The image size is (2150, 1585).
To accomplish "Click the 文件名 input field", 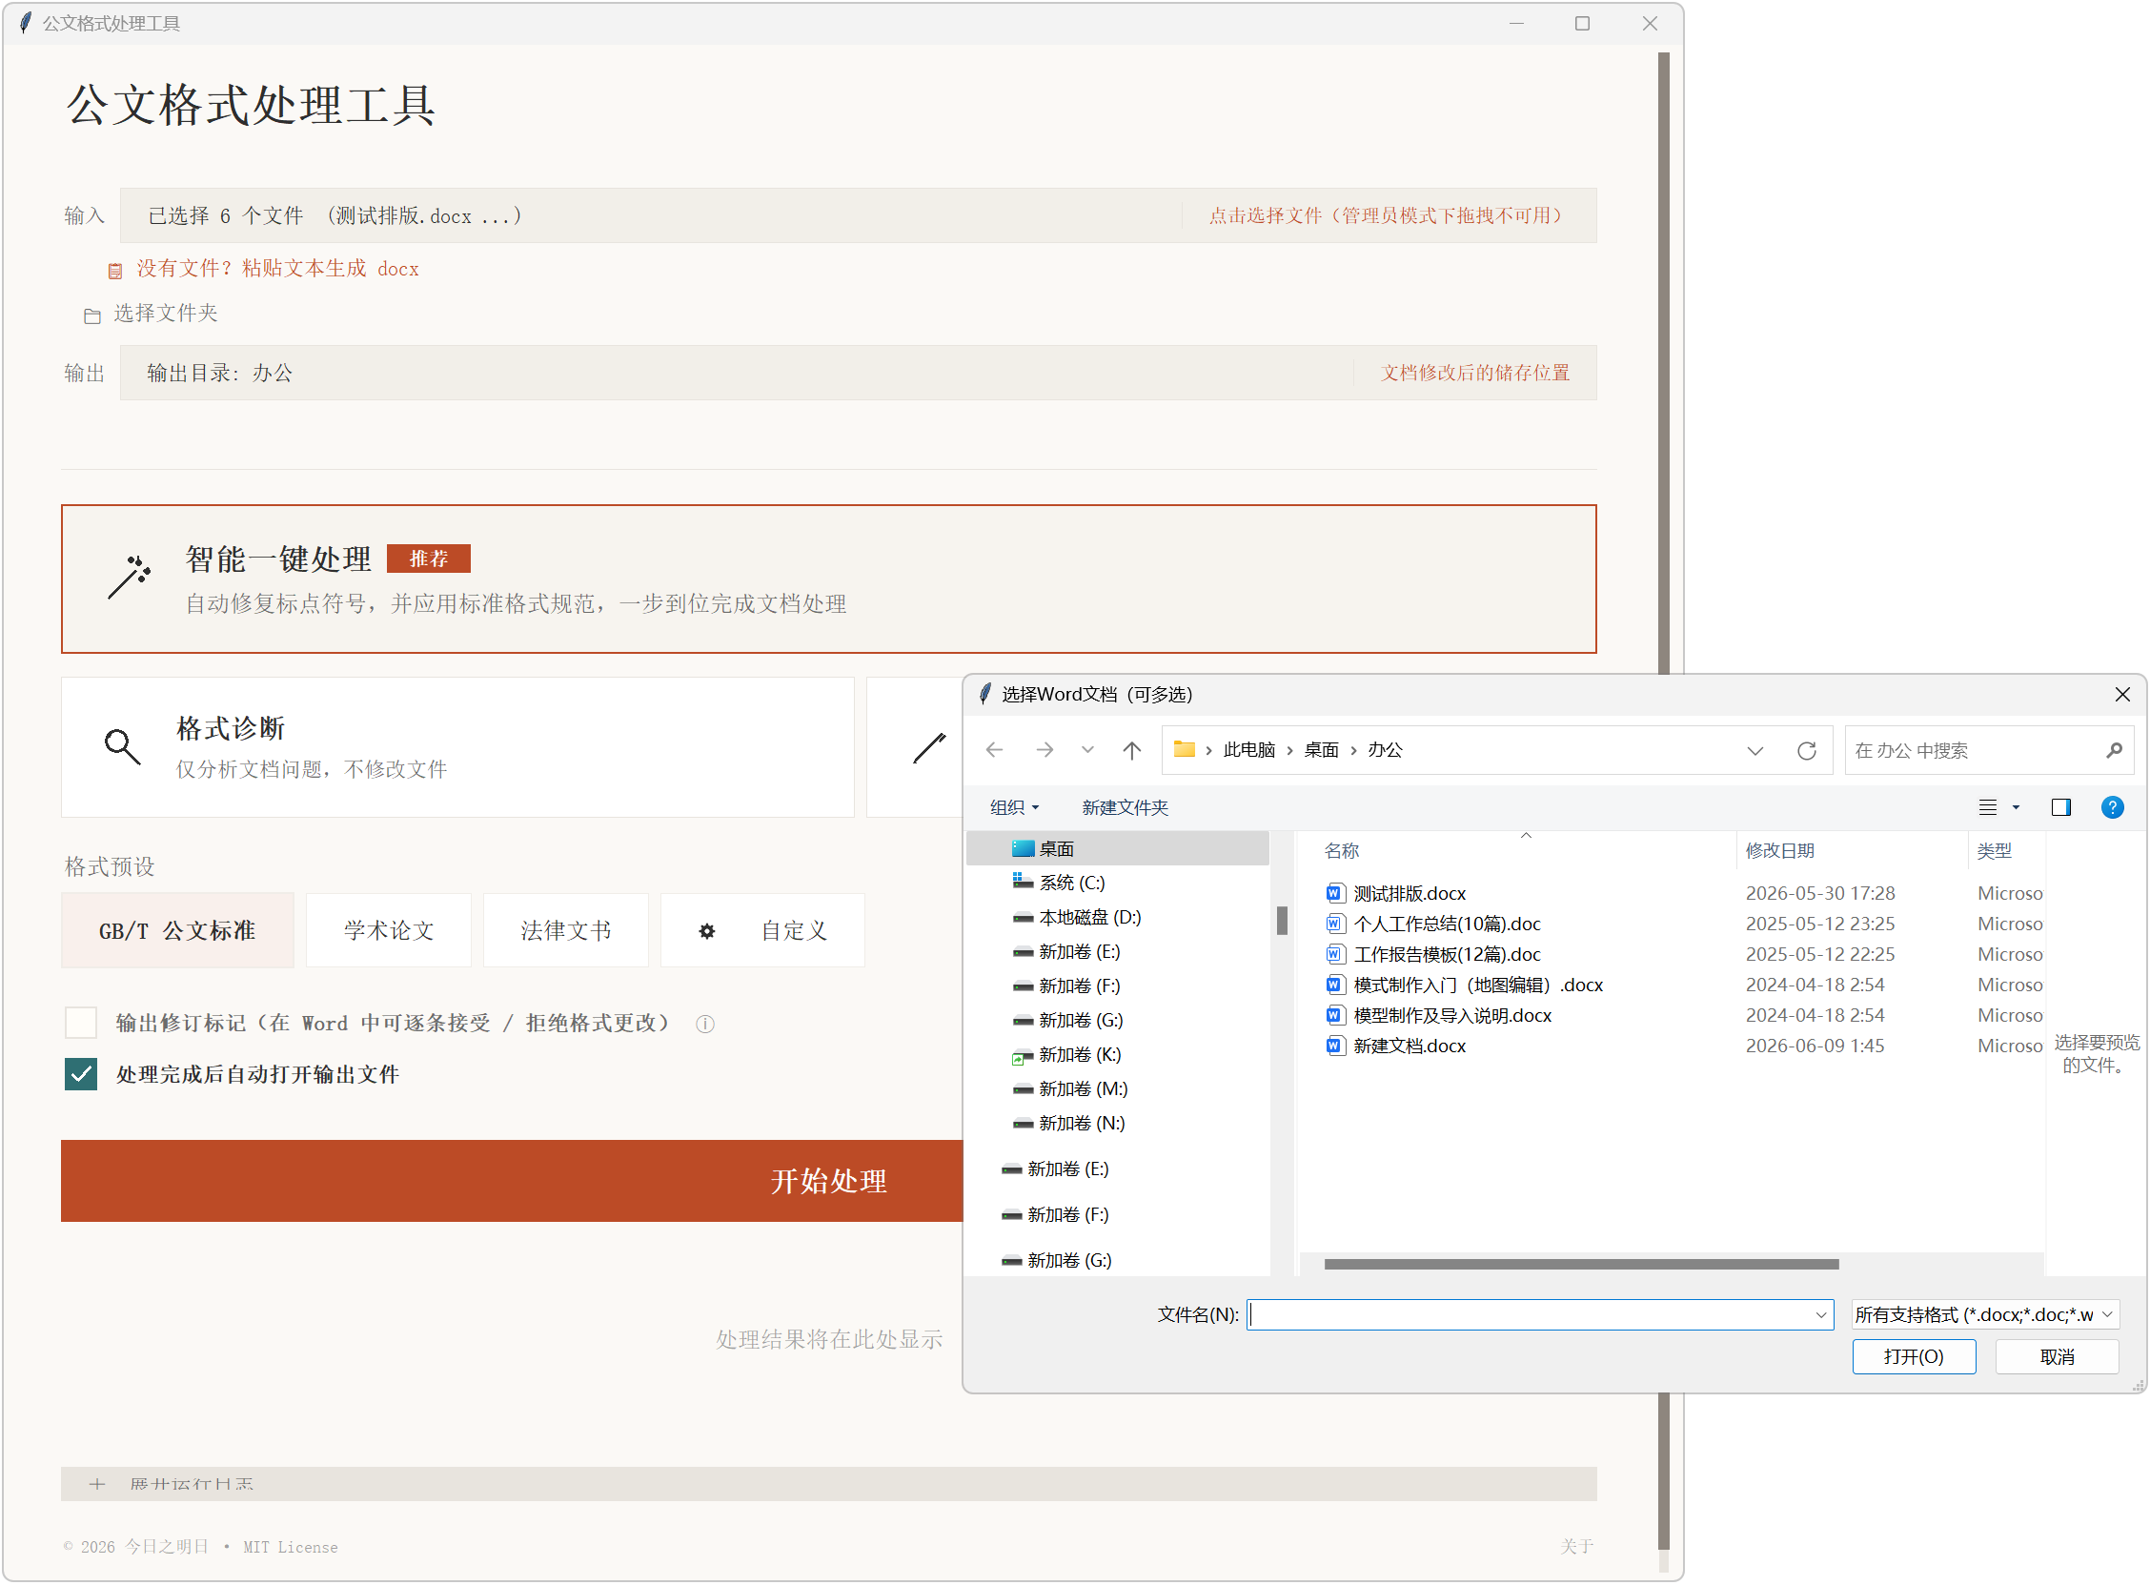I will click(1539, 1315).
